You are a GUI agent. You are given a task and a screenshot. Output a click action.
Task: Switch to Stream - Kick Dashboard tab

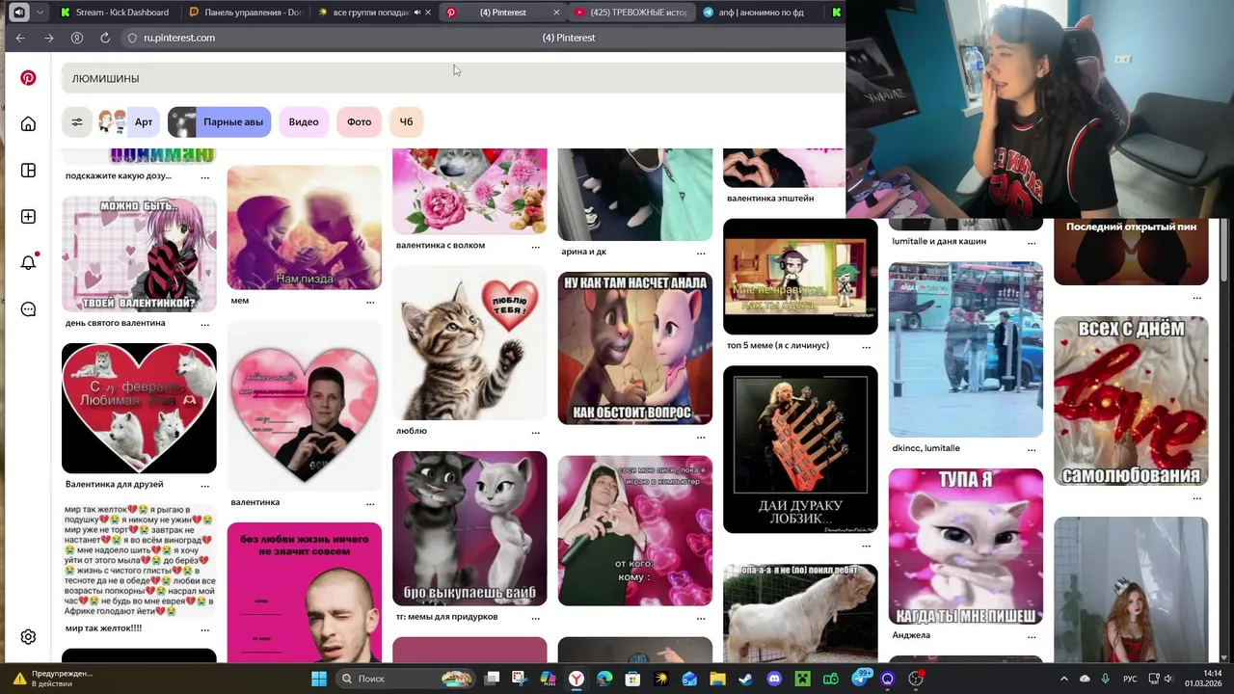pyautogui.click(x=114, y=13)
